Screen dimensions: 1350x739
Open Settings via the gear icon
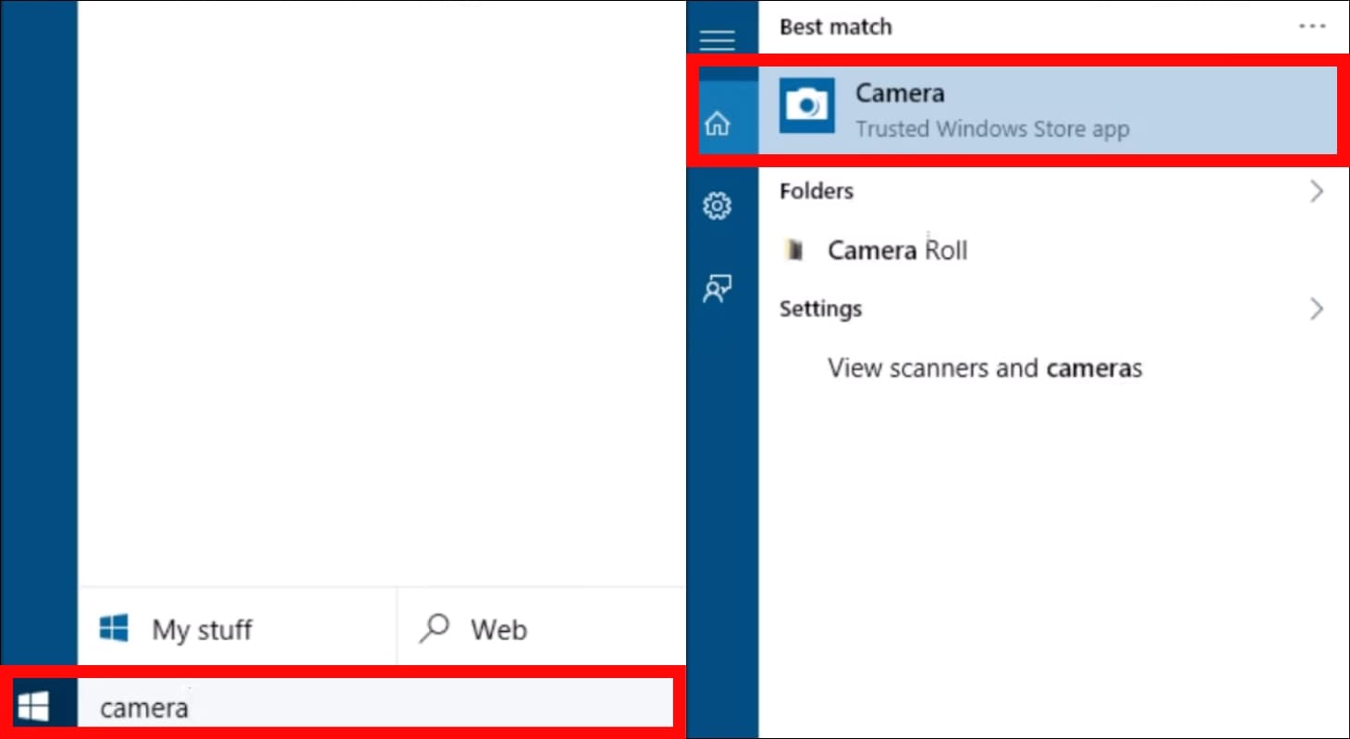(718, 205)
